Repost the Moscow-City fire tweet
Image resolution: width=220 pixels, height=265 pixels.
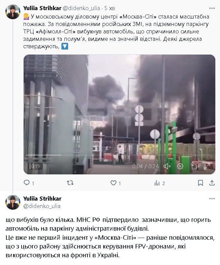[70, 183]
